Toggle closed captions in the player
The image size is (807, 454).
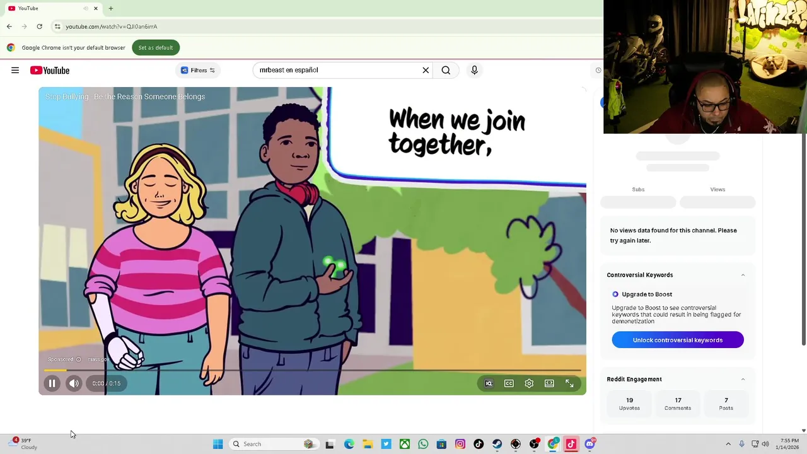pyautogui.click(x=509, y=383)
